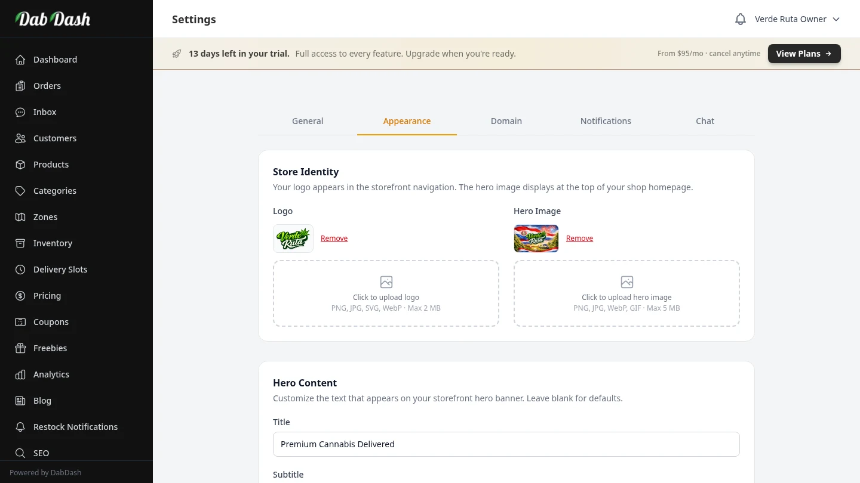This screenshot has height=483, width=860.
Task: Open Inbox via its chat bubble icon
Action: click(20, 112)
